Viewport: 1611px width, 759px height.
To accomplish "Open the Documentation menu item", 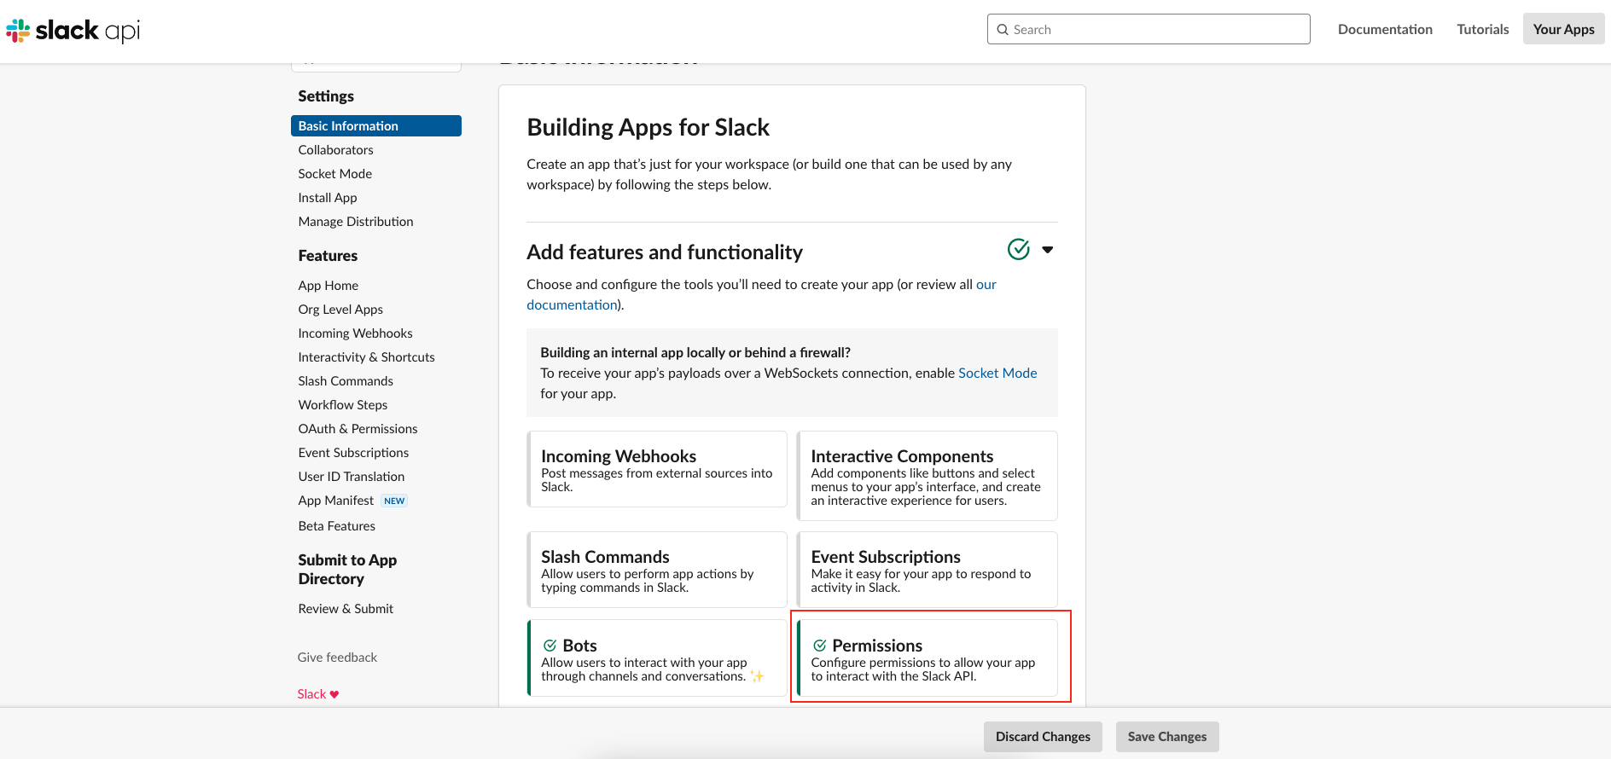I will (x=1385, y=29).
